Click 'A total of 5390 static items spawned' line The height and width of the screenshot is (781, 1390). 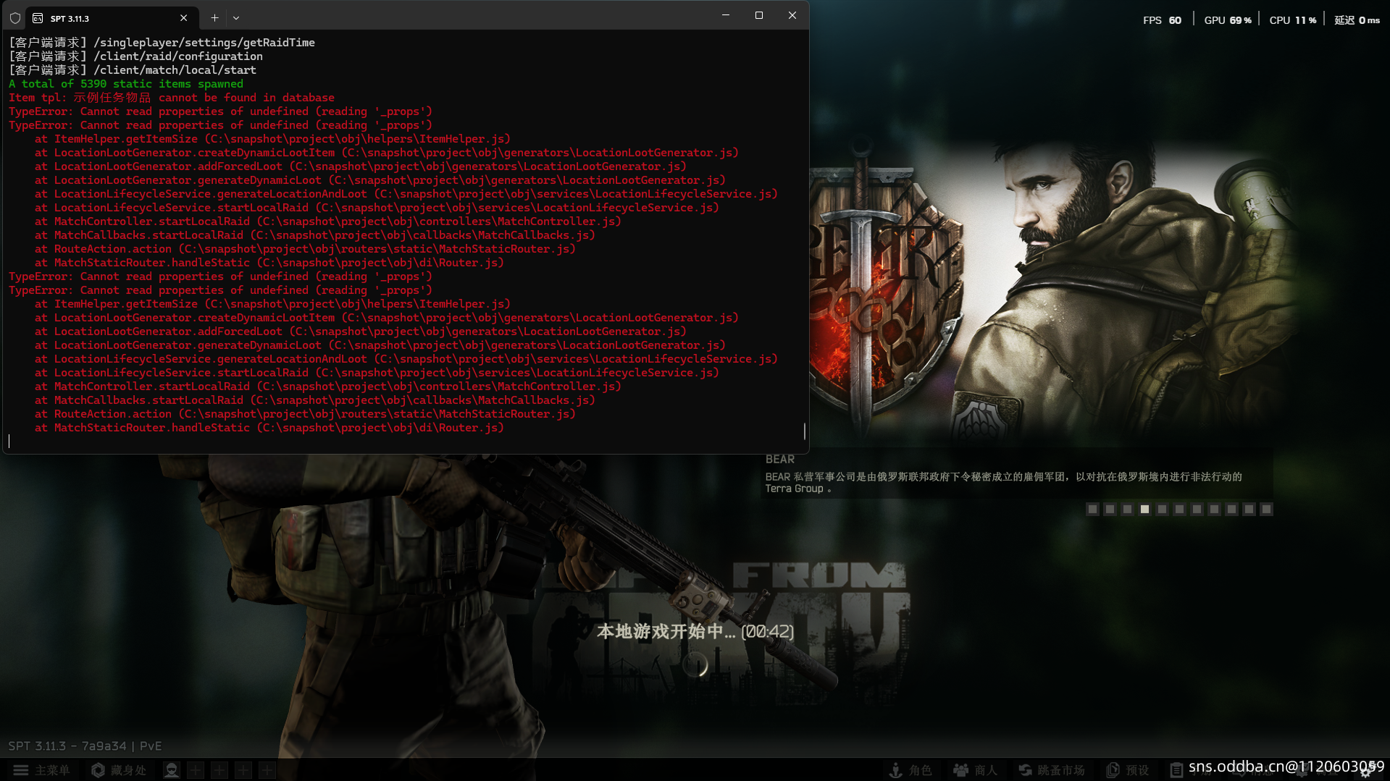126,84
